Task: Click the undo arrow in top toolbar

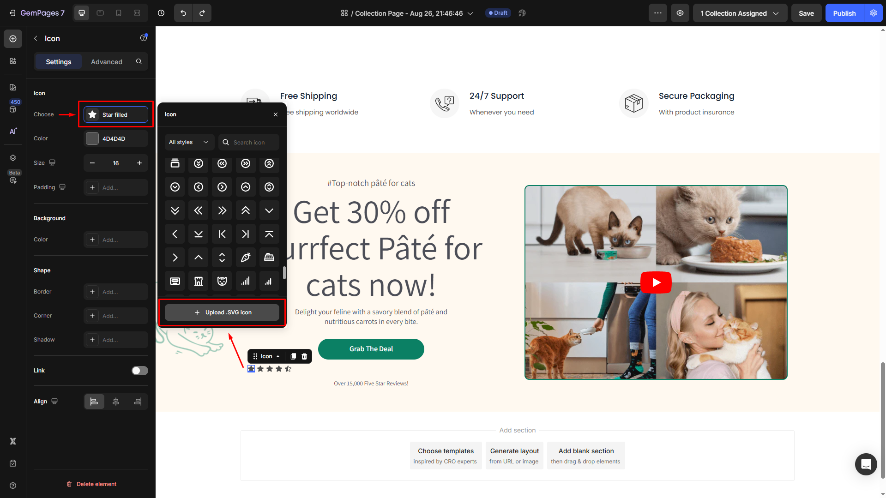Action: tap(183, 13)
